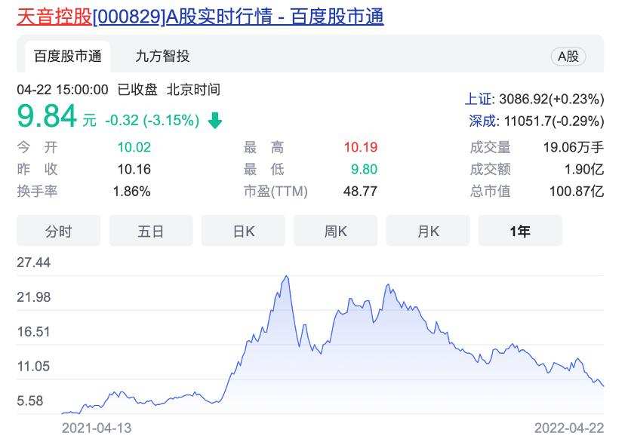Click the 换手率 value 1.86%
This screenshot has height=439, width=628.
pyautogui.click(x=132, y=192)
